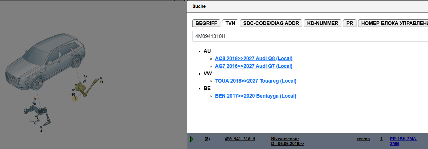The height and width of the screenshot is (149, 428).
Task: Click part callout 3 in diagram
Action: (x=37, y=120)
